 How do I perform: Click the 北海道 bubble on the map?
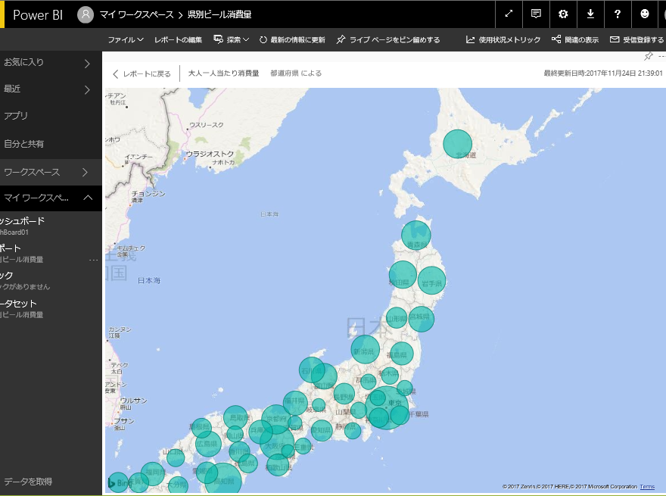point(457,144)
